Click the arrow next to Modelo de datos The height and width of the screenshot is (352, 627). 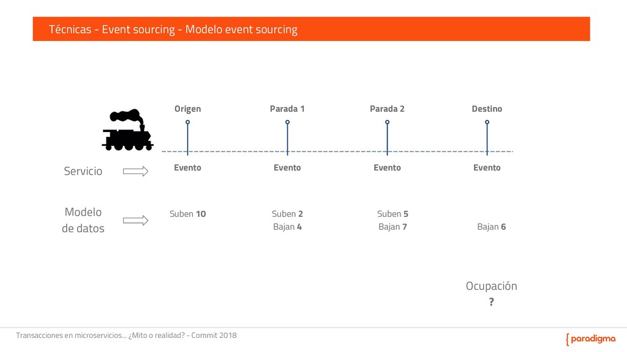(x=135, y=221)
